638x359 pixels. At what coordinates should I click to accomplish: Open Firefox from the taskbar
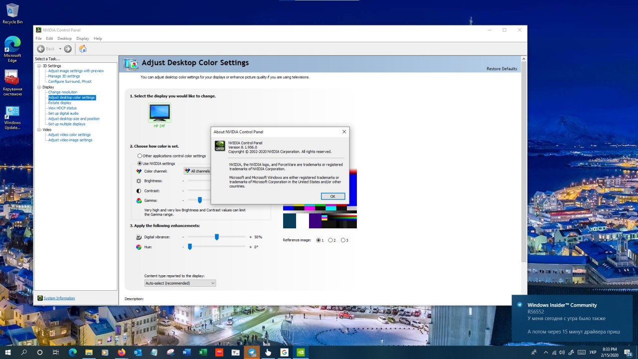[122, 352]
